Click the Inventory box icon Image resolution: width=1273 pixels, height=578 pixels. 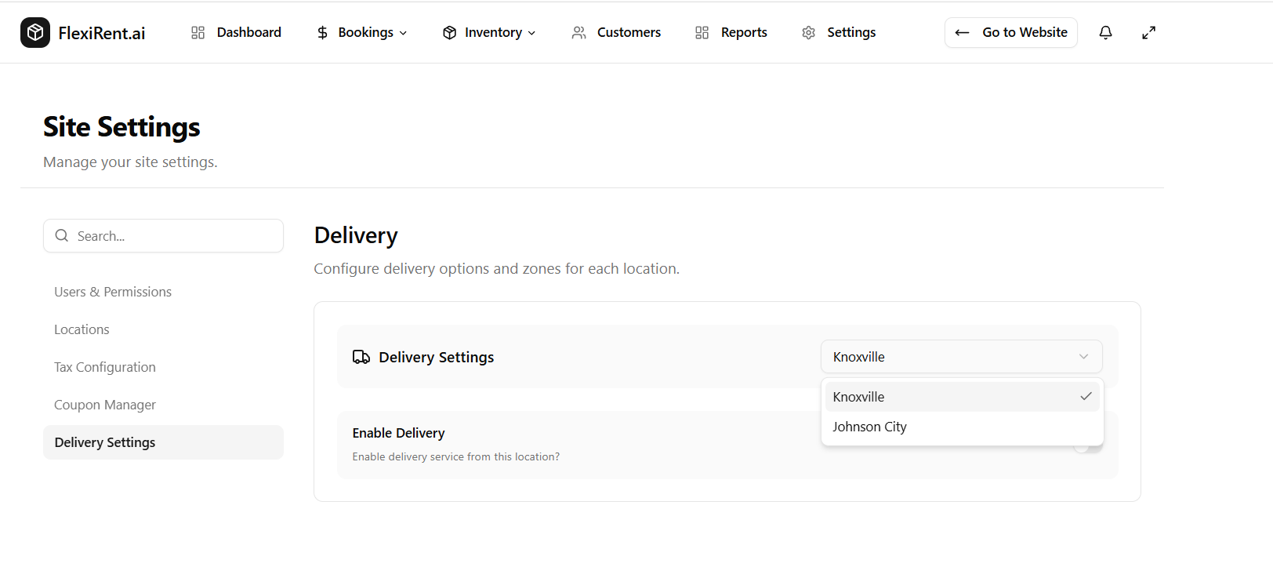point(449,32)
